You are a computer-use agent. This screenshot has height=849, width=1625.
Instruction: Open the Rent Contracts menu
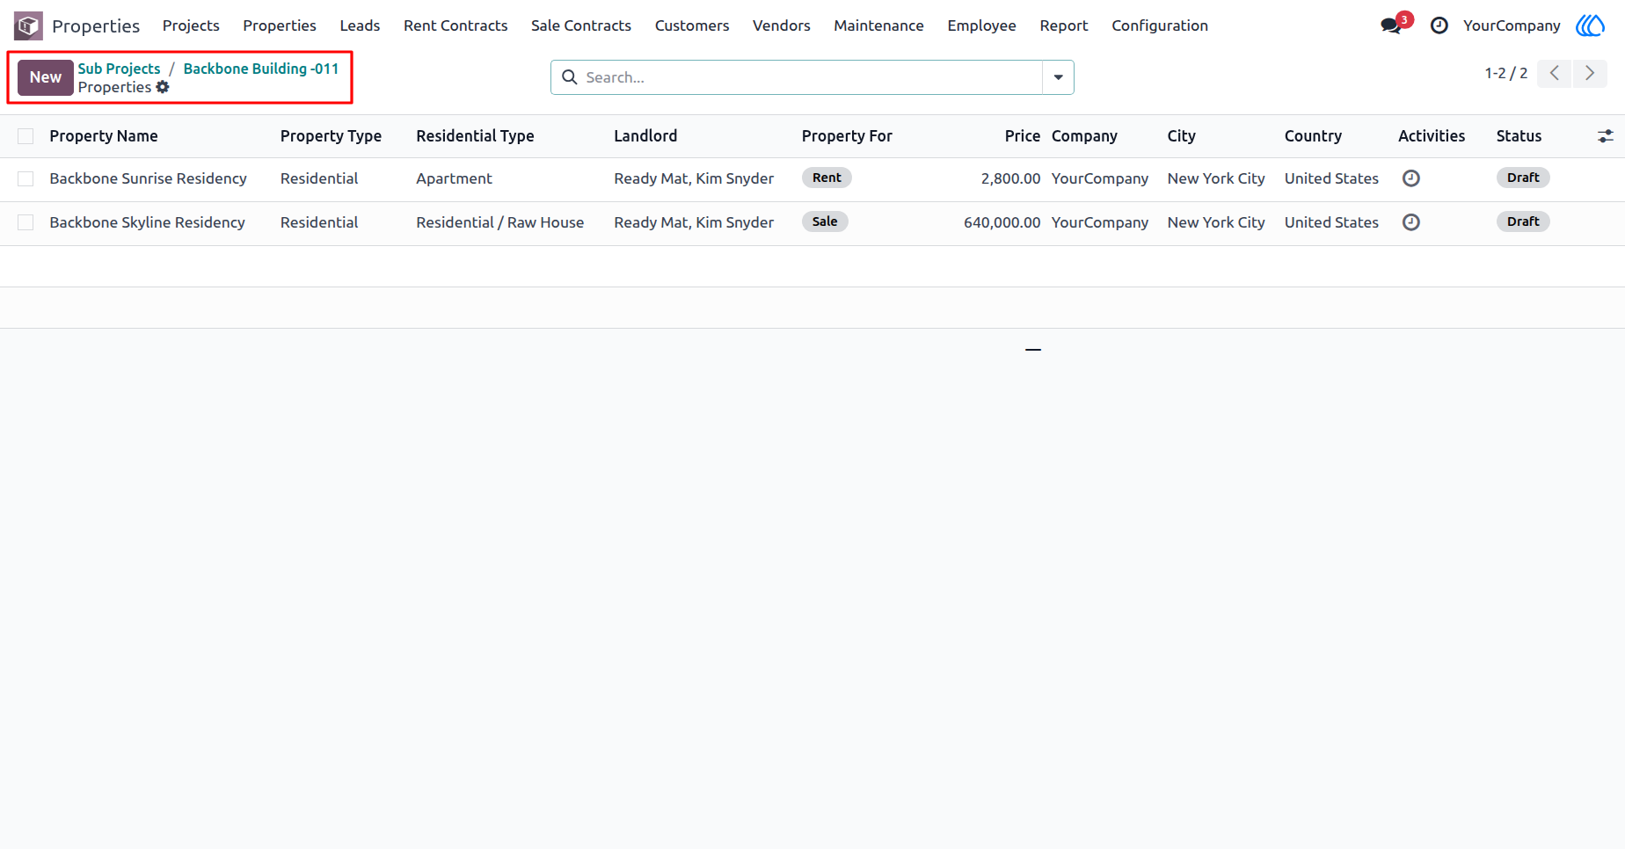tap(455, 25)
